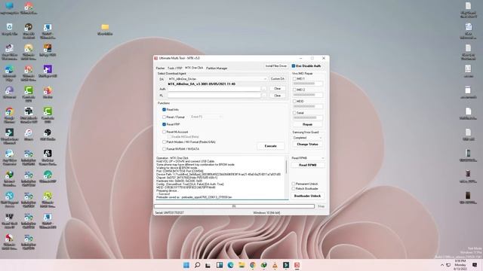
Task: Check the IMEI 2 checkbox
Action: coord(294,90)
